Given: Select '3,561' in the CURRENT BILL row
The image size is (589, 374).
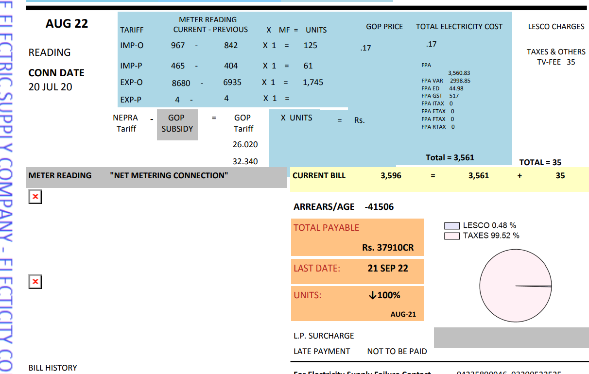Looking at the screenshot, I should tap(479, 175).
